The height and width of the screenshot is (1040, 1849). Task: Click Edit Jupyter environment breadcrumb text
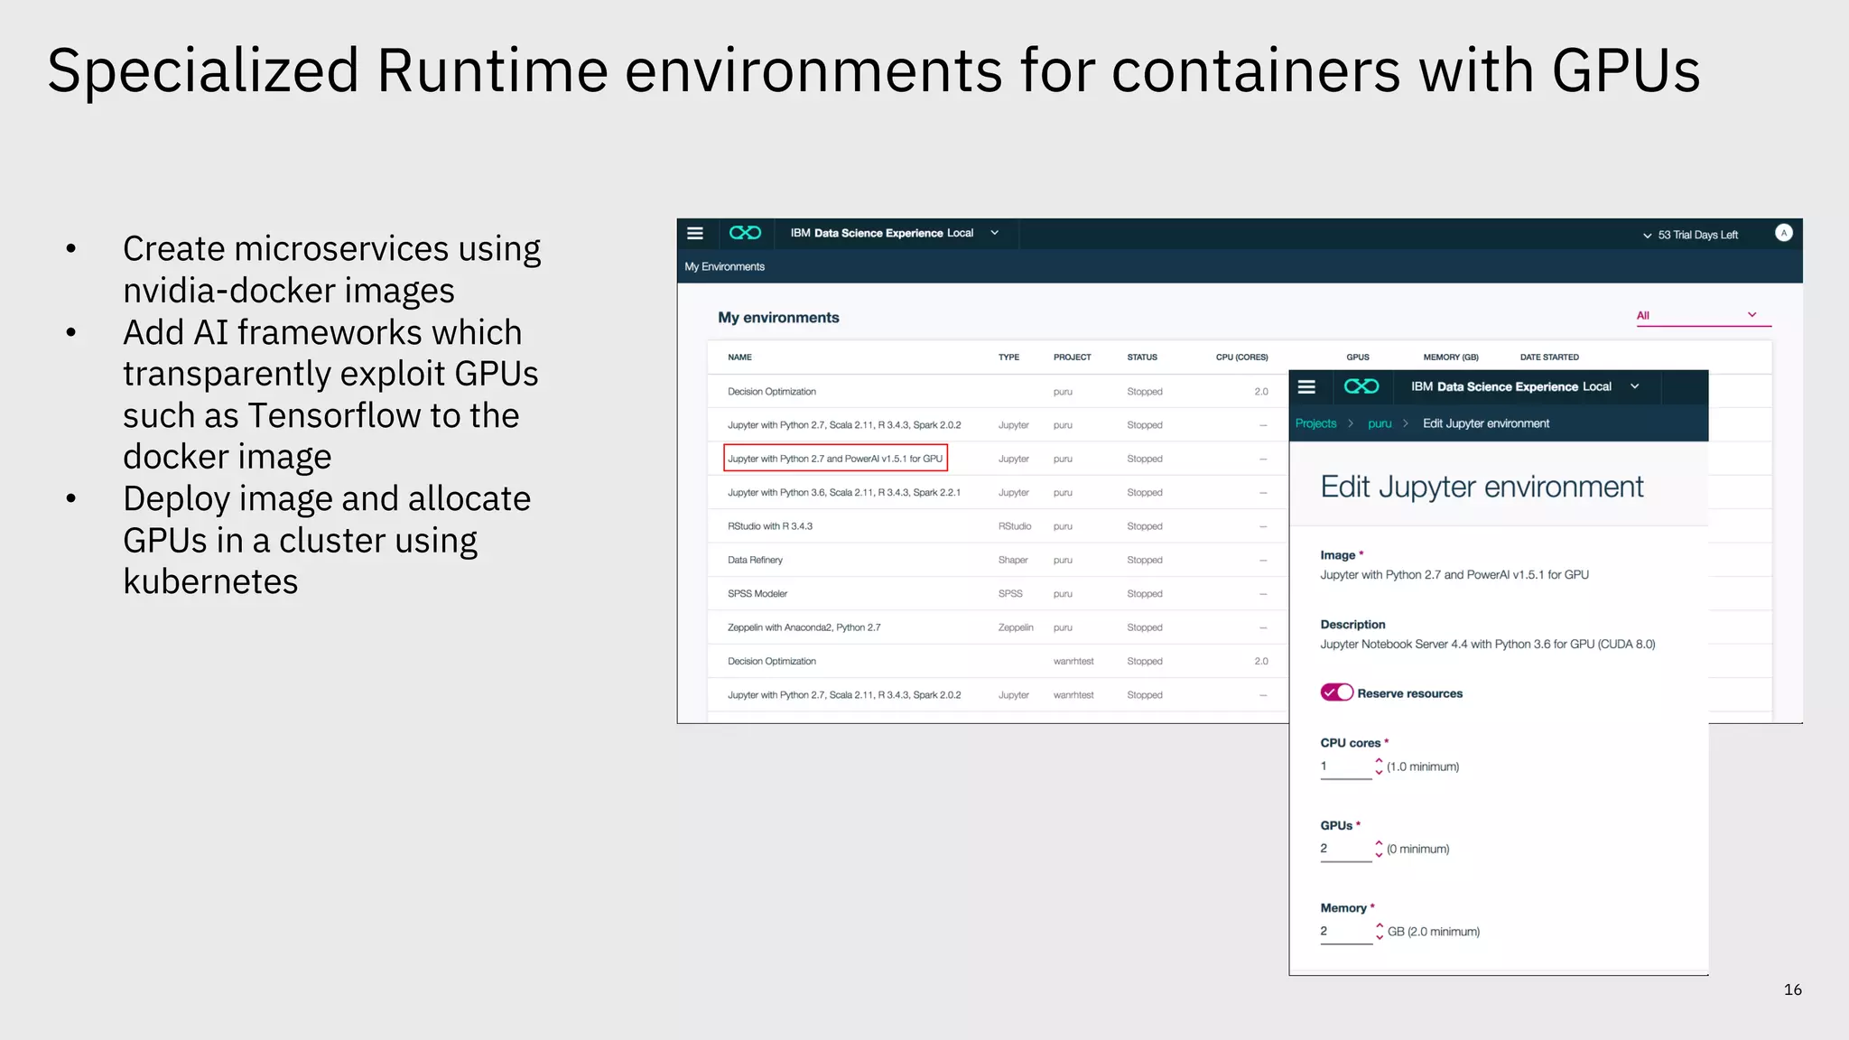click(x=1486, y=423)
